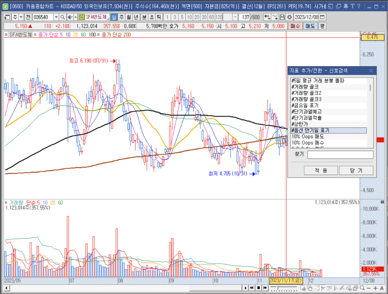Select the 초 (second) period toggle
Image resolution: width=388 pixels, height=294 pixels.
point(151,17)
